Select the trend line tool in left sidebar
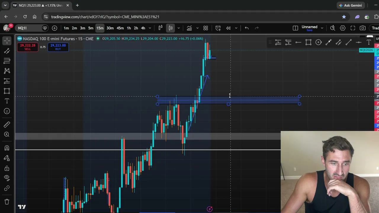379x213 pixels. (x=7, y=51)
